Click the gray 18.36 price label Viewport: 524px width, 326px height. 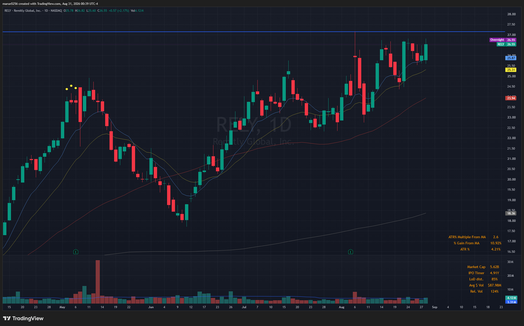511,213
